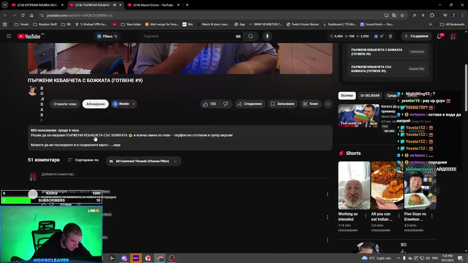
Task: Like the video with thumbs up
Action: [x=209, y=104]
